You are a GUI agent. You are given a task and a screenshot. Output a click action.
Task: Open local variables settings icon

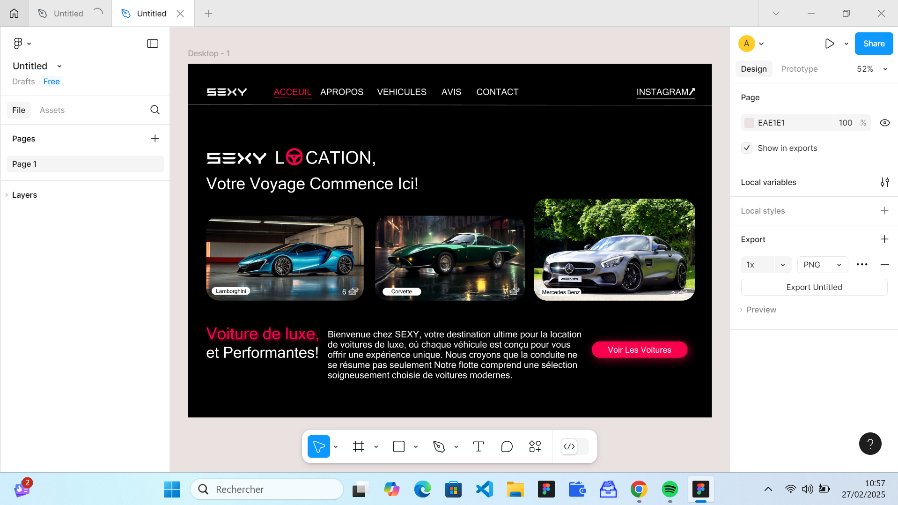point(884,182)
